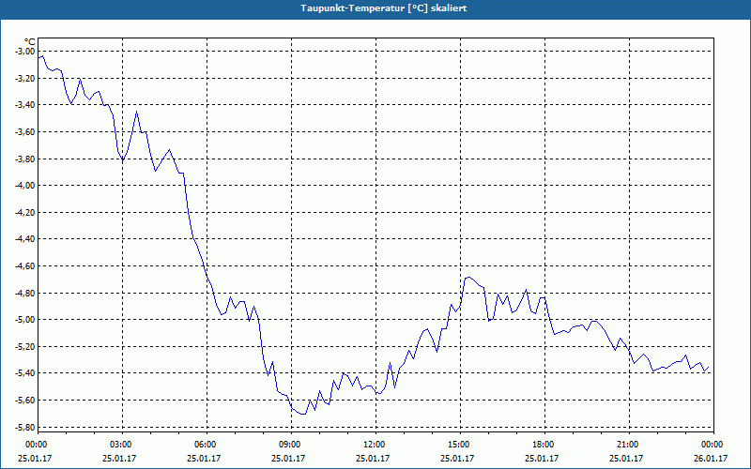Viewport: 751px width, 469px height.
Task: Choose the -5,20 y-axis value
Action: [x=23, y=346]
